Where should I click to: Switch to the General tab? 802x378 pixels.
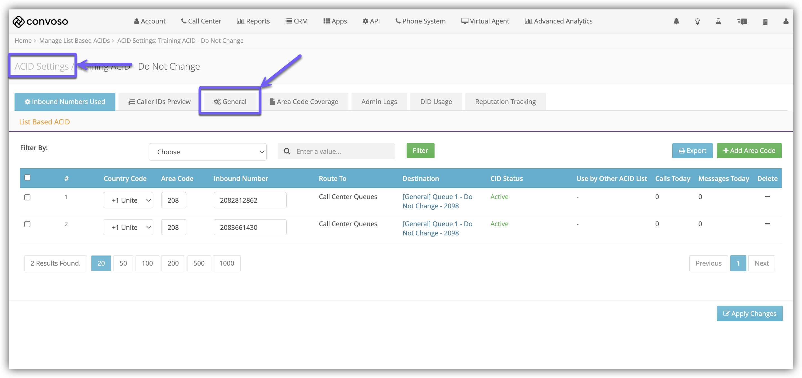[x=230, y=101]
